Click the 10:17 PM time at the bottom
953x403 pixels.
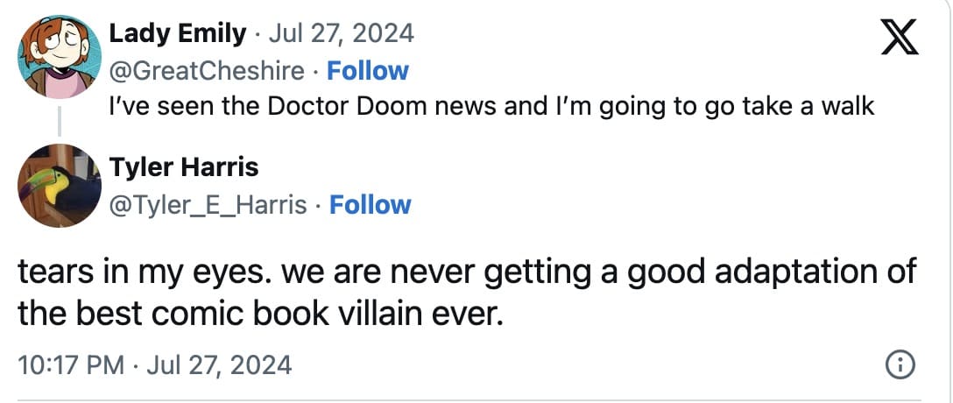coord(71,364)
